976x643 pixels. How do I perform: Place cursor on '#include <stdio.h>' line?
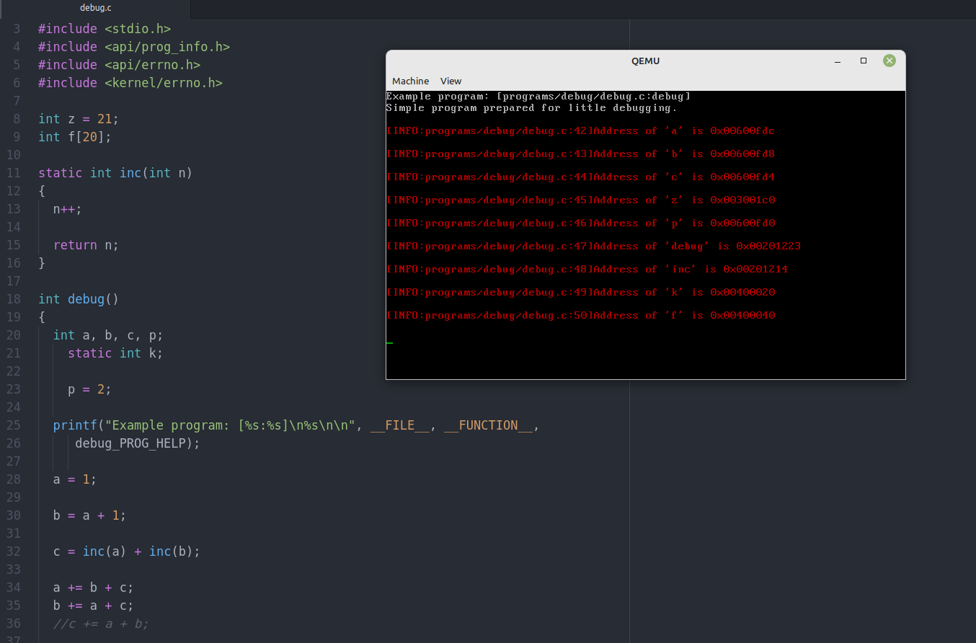click(105, 29)
